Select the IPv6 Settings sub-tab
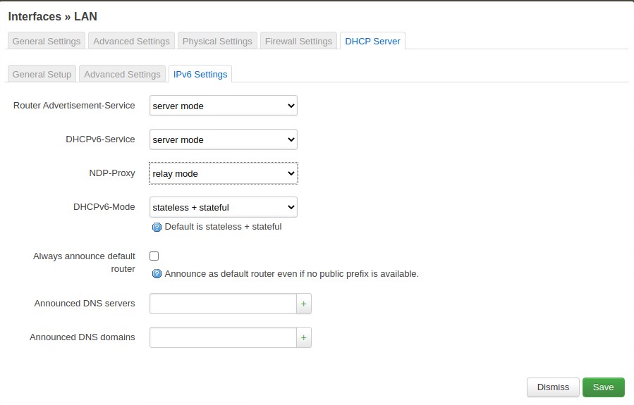The width and height of the screenshot is (634, 405). (200, 74)
